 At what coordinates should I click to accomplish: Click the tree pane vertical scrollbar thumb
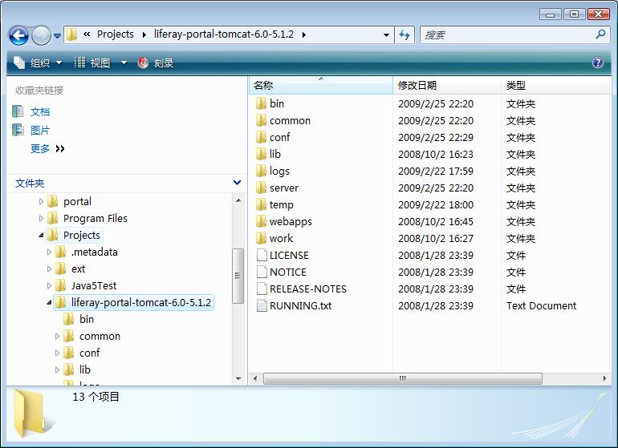(238, 276)
